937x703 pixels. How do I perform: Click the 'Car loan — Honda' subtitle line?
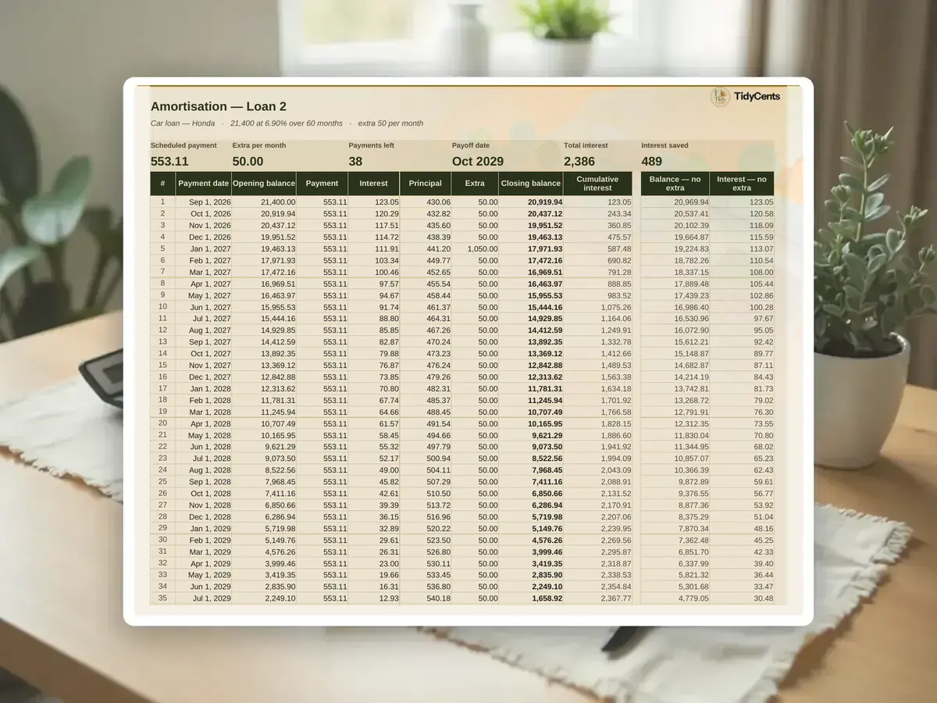pos(287,123)
